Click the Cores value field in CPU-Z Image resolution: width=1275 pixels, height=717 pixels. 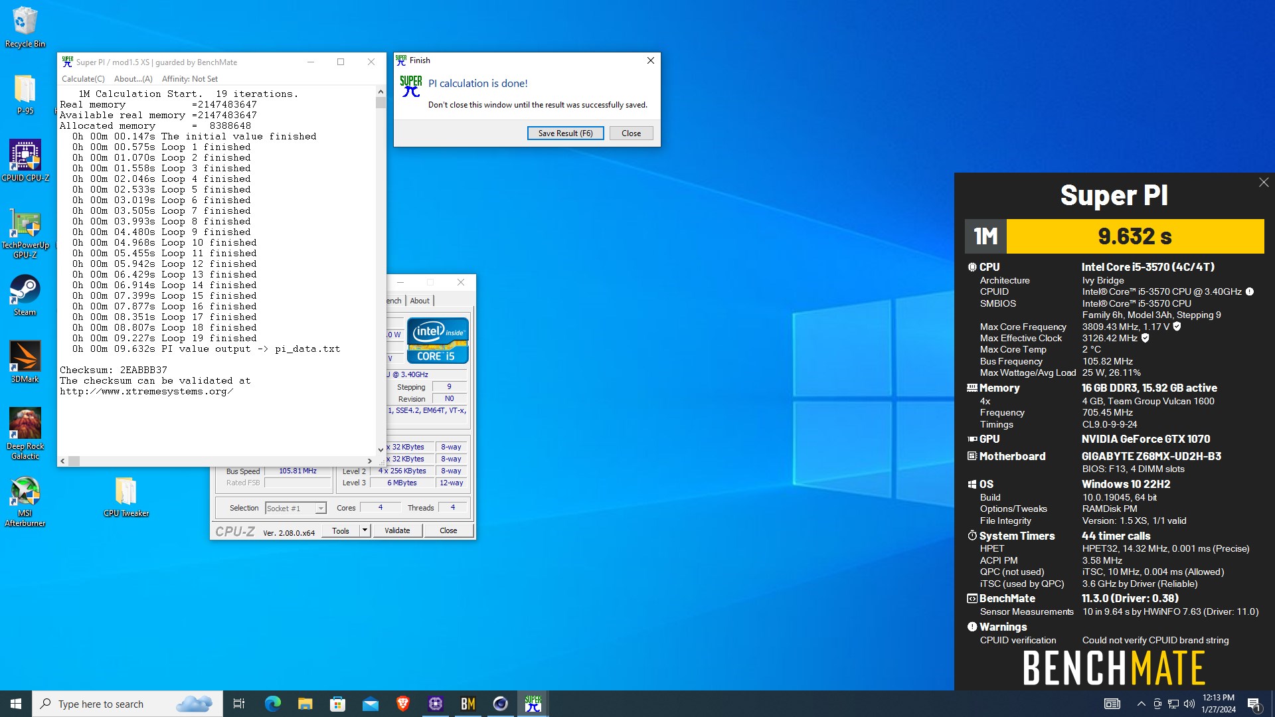(381, 508)
